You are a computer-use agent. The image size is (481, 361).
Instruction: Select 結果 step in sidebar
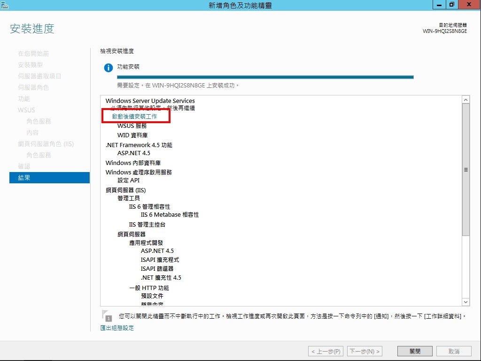point(49,177)
